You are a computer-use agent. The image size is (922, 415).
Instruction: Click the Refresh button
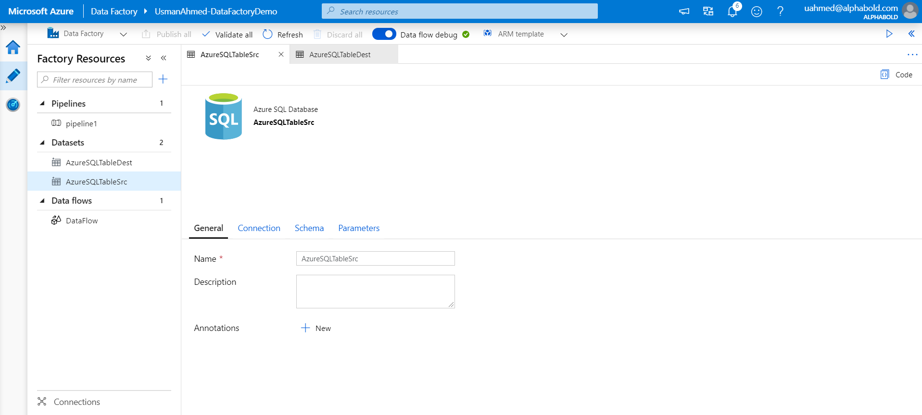point(283,34)
